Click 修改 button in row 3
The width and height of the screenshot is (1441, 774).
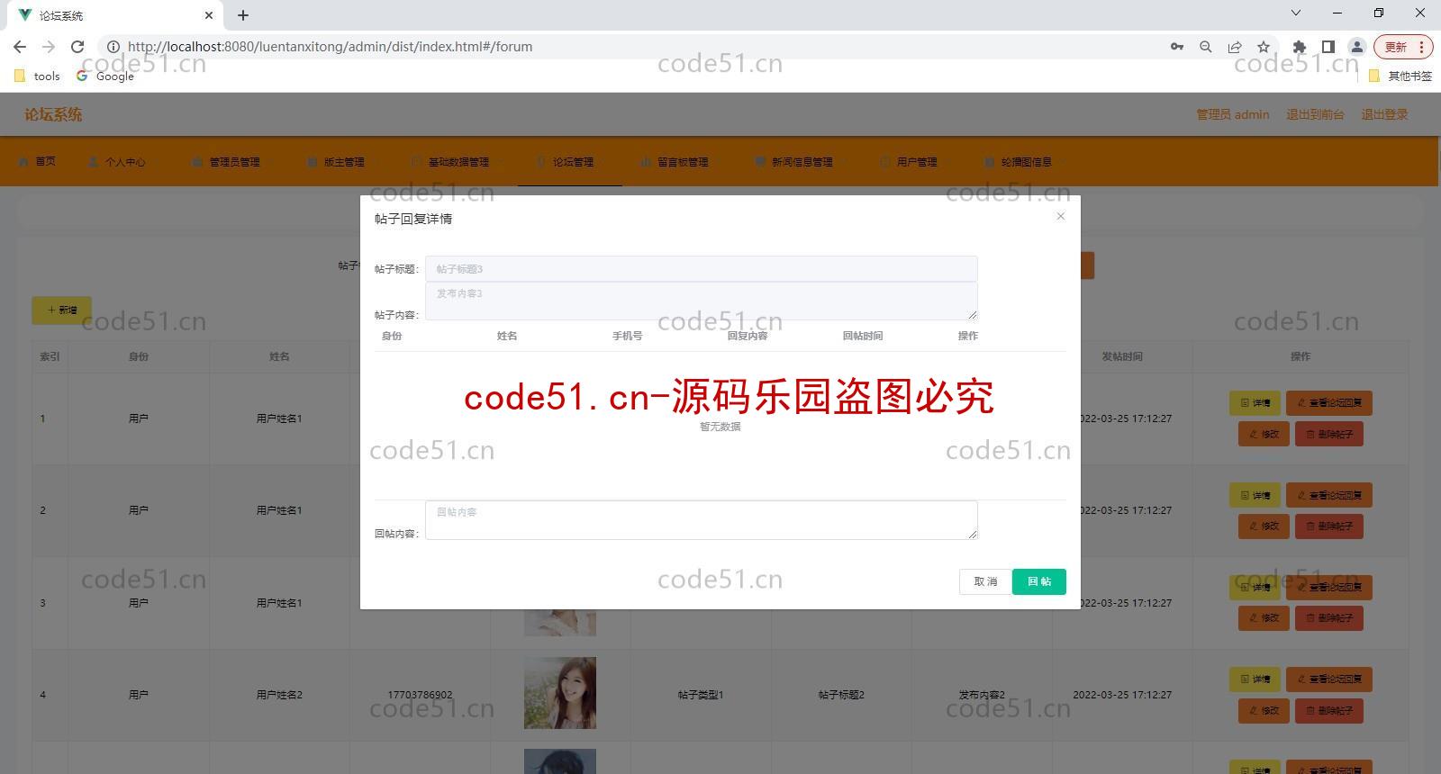click(1264, 618)
